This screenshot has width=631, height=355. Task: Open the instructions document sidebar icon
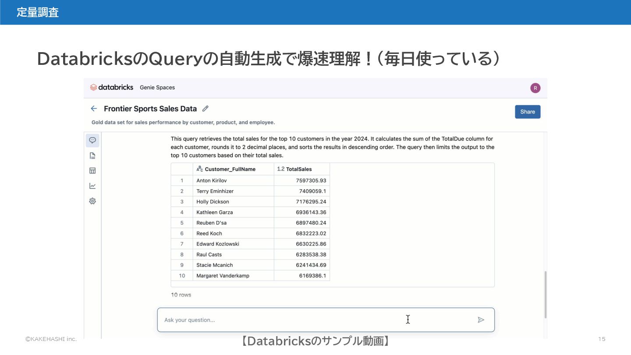coord(92,156)
